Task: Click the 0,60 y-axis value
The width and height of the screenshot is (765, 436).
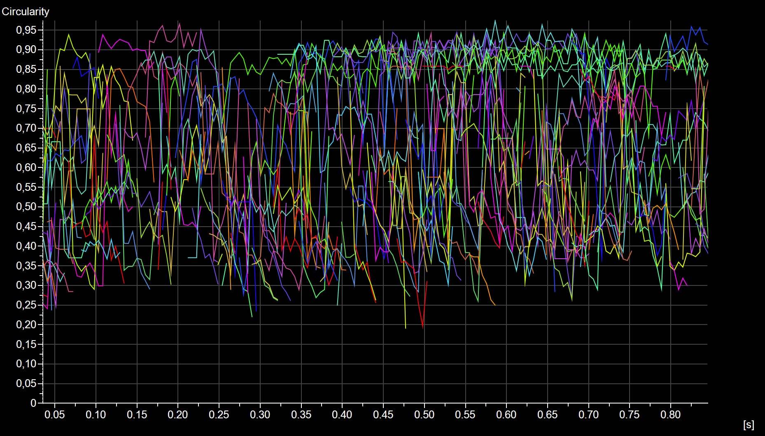Action: 26,167
